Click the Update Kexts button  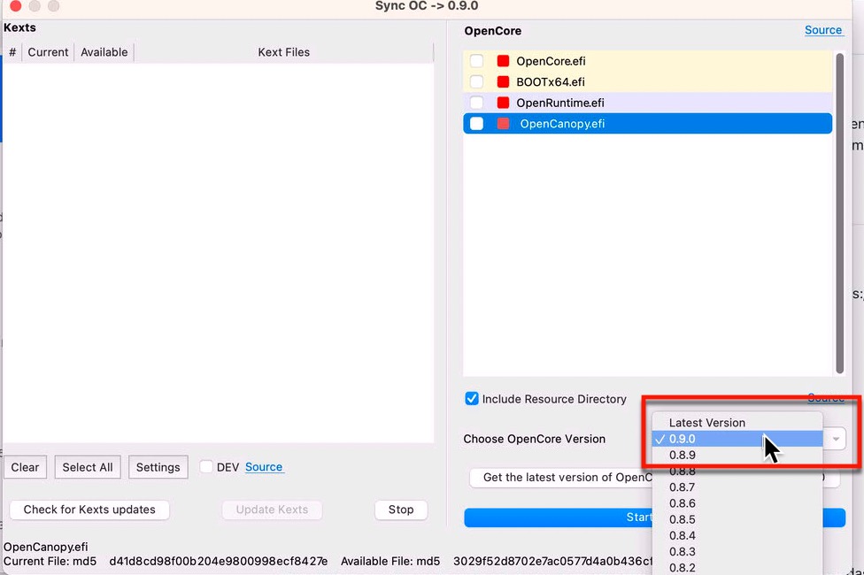tap(272, 510)
